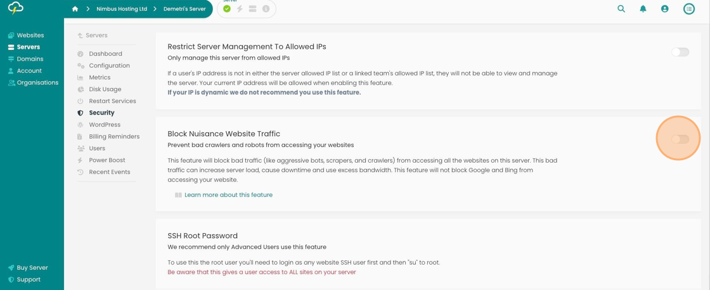Open the search magnifier icon
Image resolution: width=710 pixels, height=290 pixels.
click(621, 9)
